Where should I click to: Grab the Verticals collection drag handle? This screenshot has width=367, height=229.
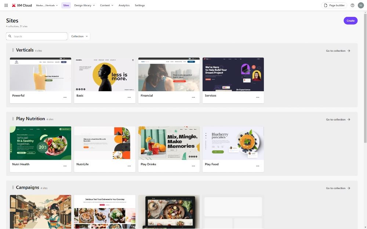[13, 50]
